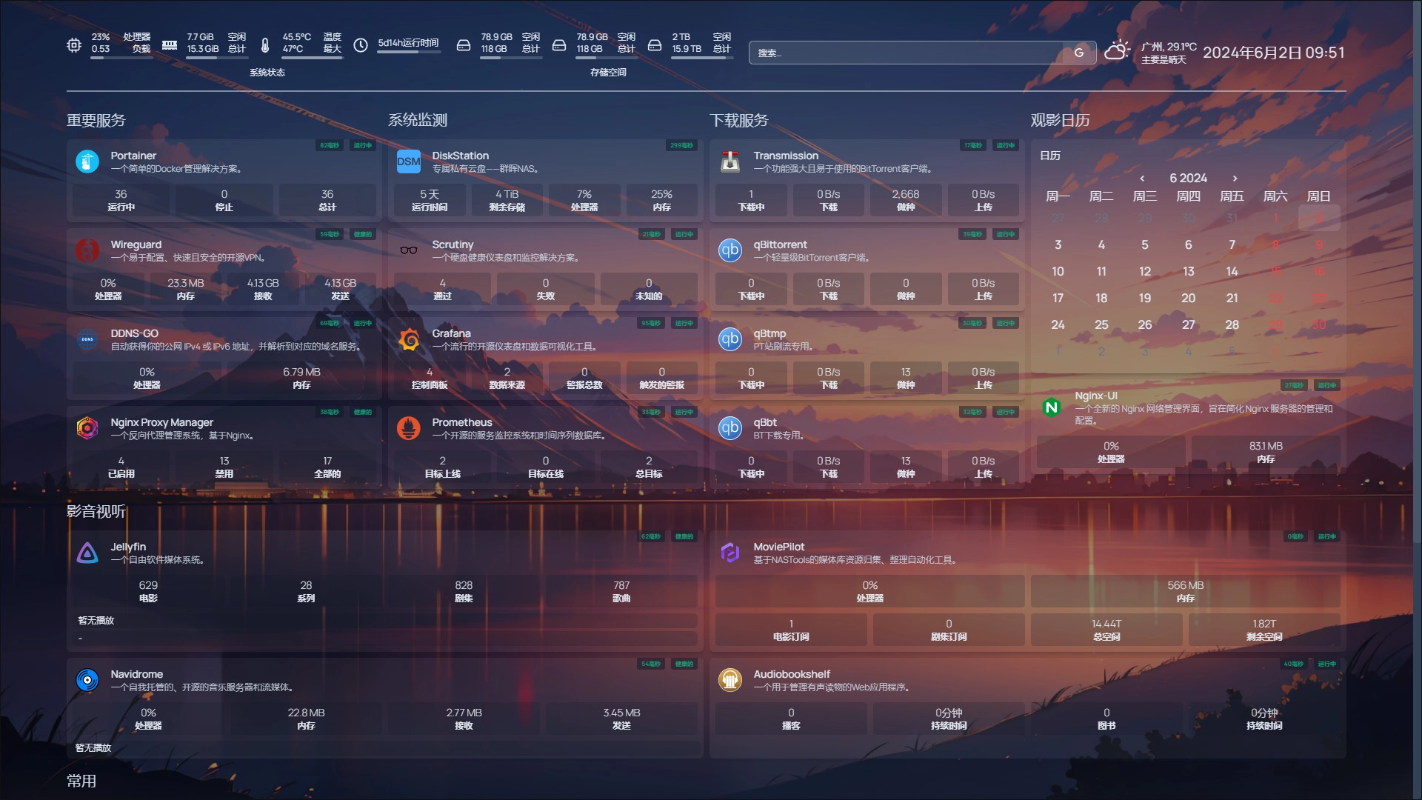Image resolution: width=1422 pixels, height=800 pixels.
Task: Open the MoviePilot title link
Action: tap(779, 547)
